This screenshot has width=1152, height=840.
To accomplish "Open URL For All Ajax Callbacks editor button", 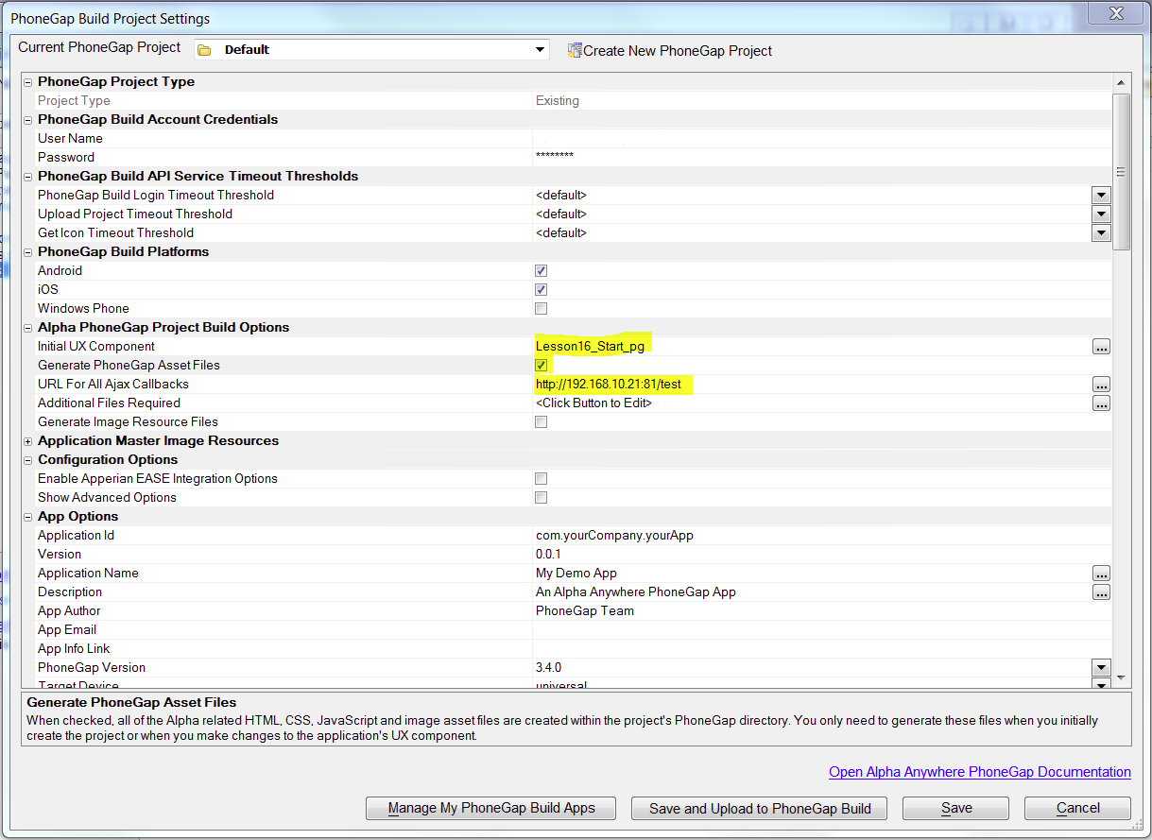I will (x=1101, y=385).
